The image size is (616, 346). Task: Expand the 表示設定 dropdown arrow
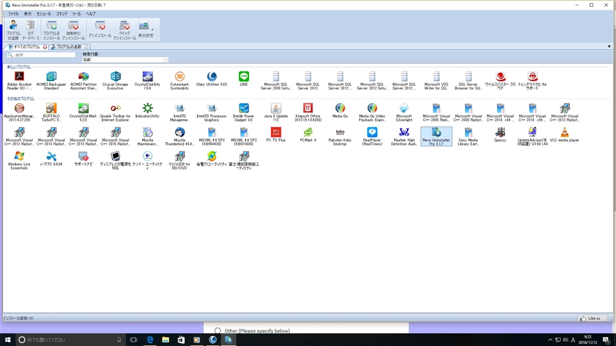pos(152,30)
